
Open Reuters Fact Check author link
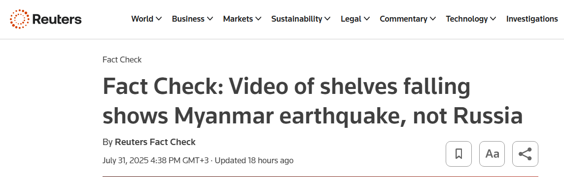(x=155, y=142)
